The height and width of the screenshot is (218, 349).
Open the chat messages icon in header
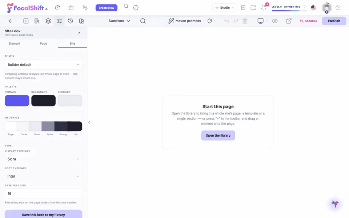(253, 8)
